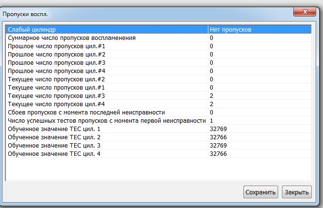Screen dimensions: 323x208
Task: Select Прошлое число пропусков цил.#3 row
Action: [159, 62]
